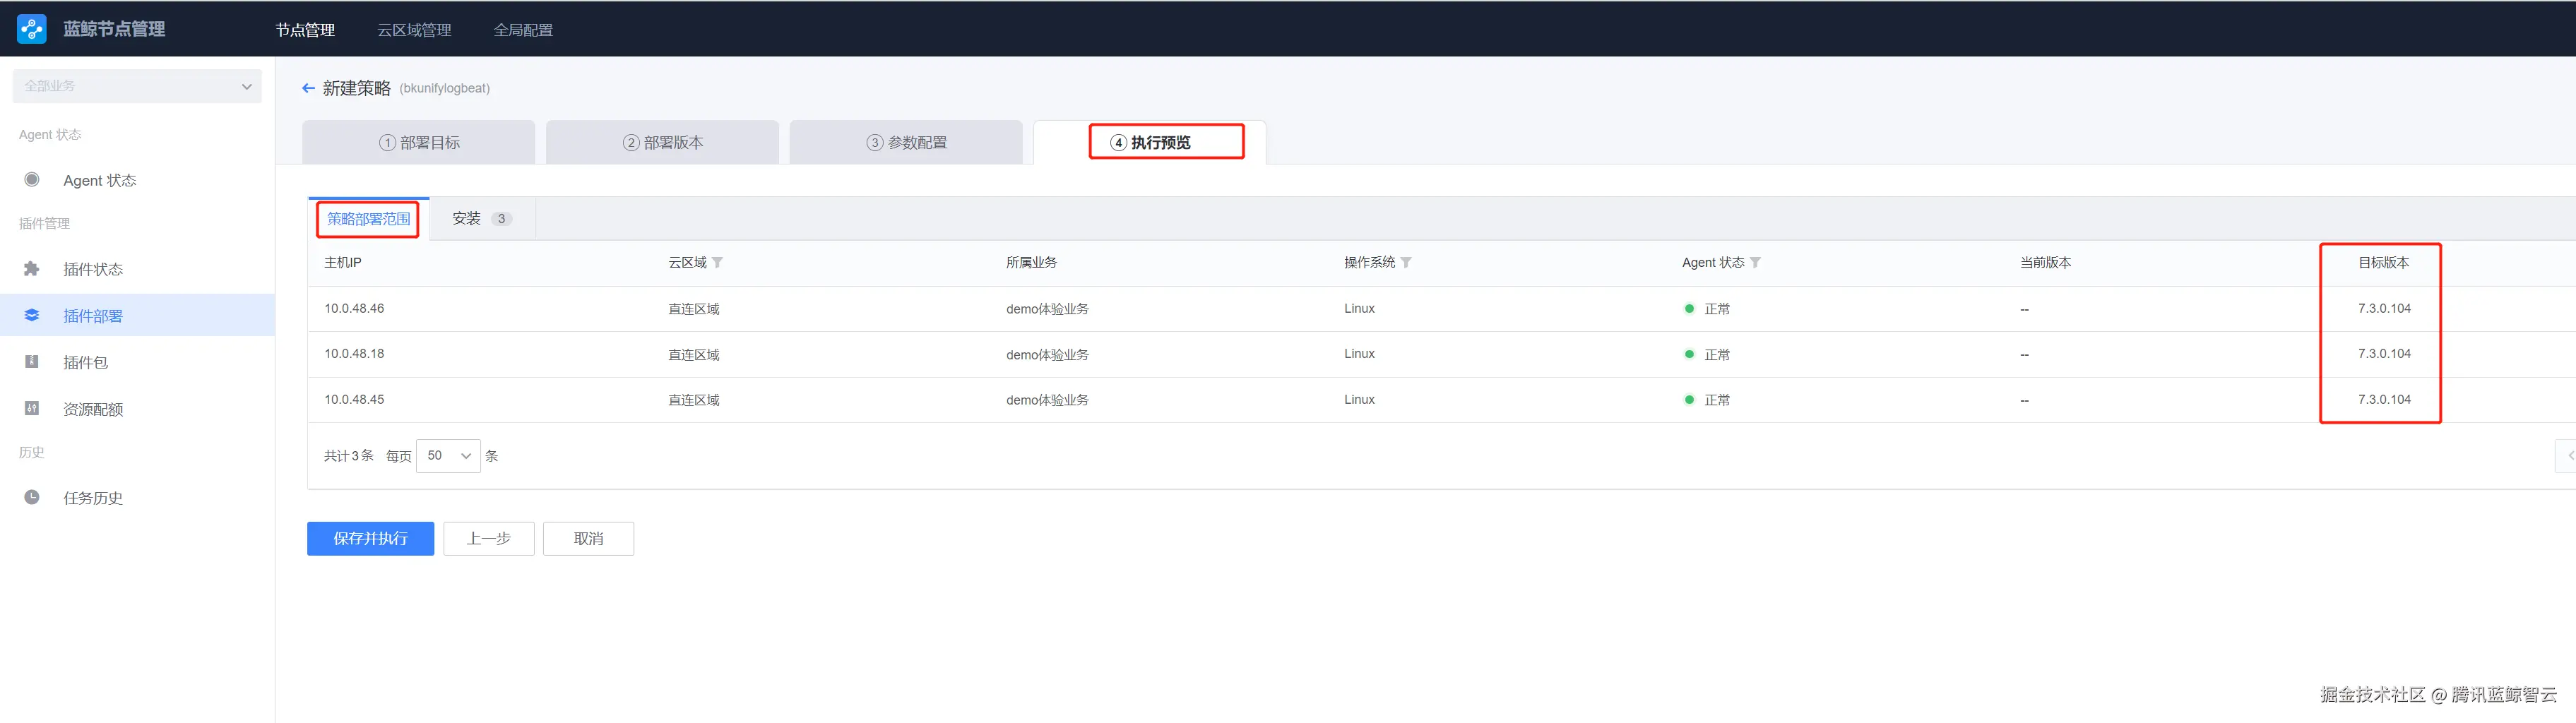
Task: Go to step 2 部署版本 tab
Action: tap(662, 142)
